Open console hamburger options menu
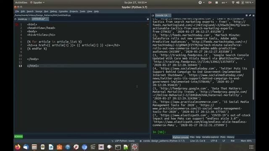Viewport: 269px width, 151px height. tap(253, 16)
